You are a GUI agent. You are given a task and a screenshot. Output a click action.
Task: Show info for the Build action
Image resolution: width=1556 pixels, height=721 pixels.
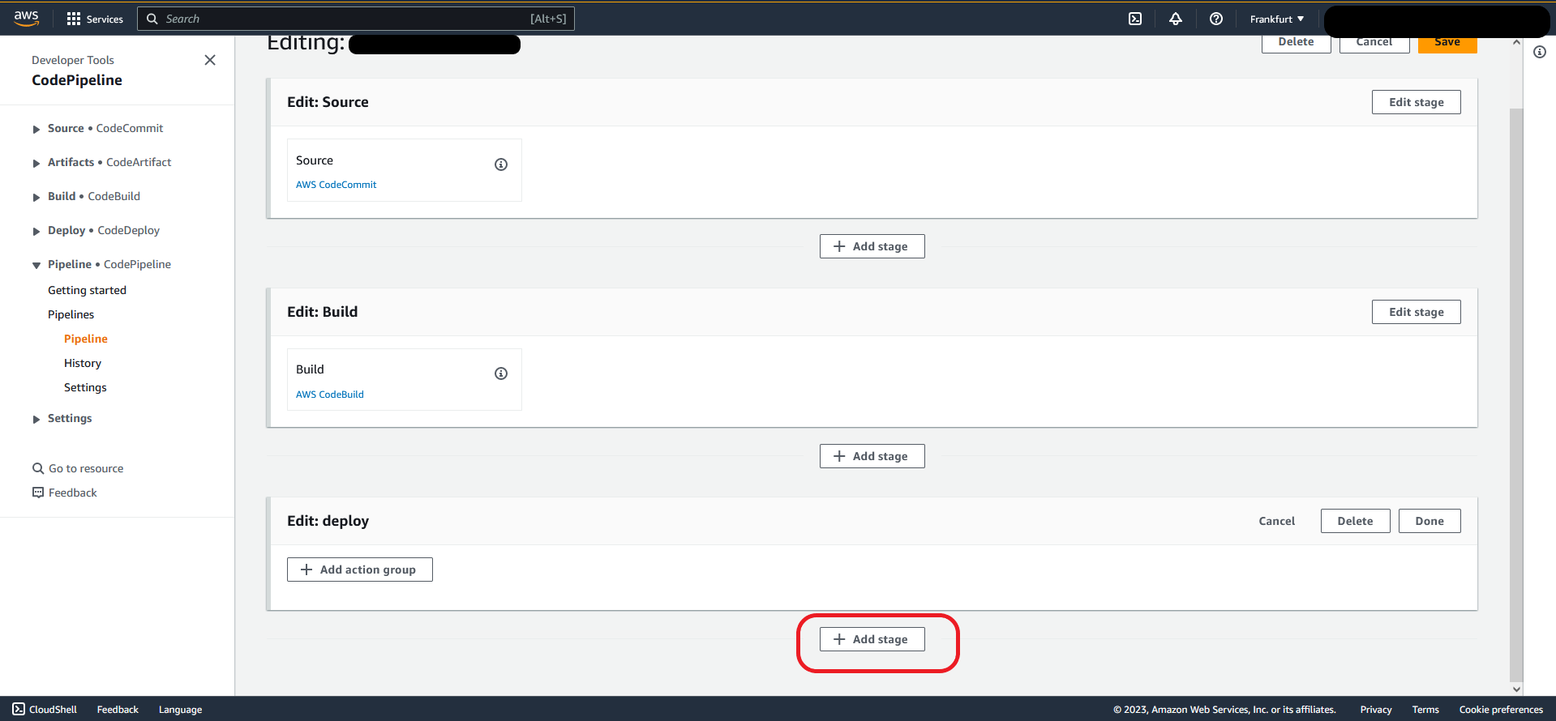pyautogui.click(x=501, y=373)
